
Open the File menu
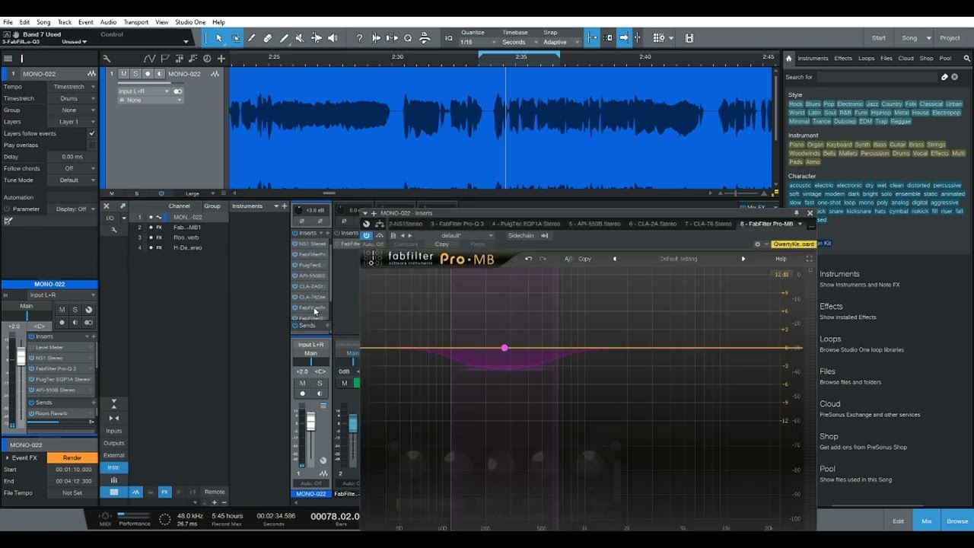coord(8,22)
